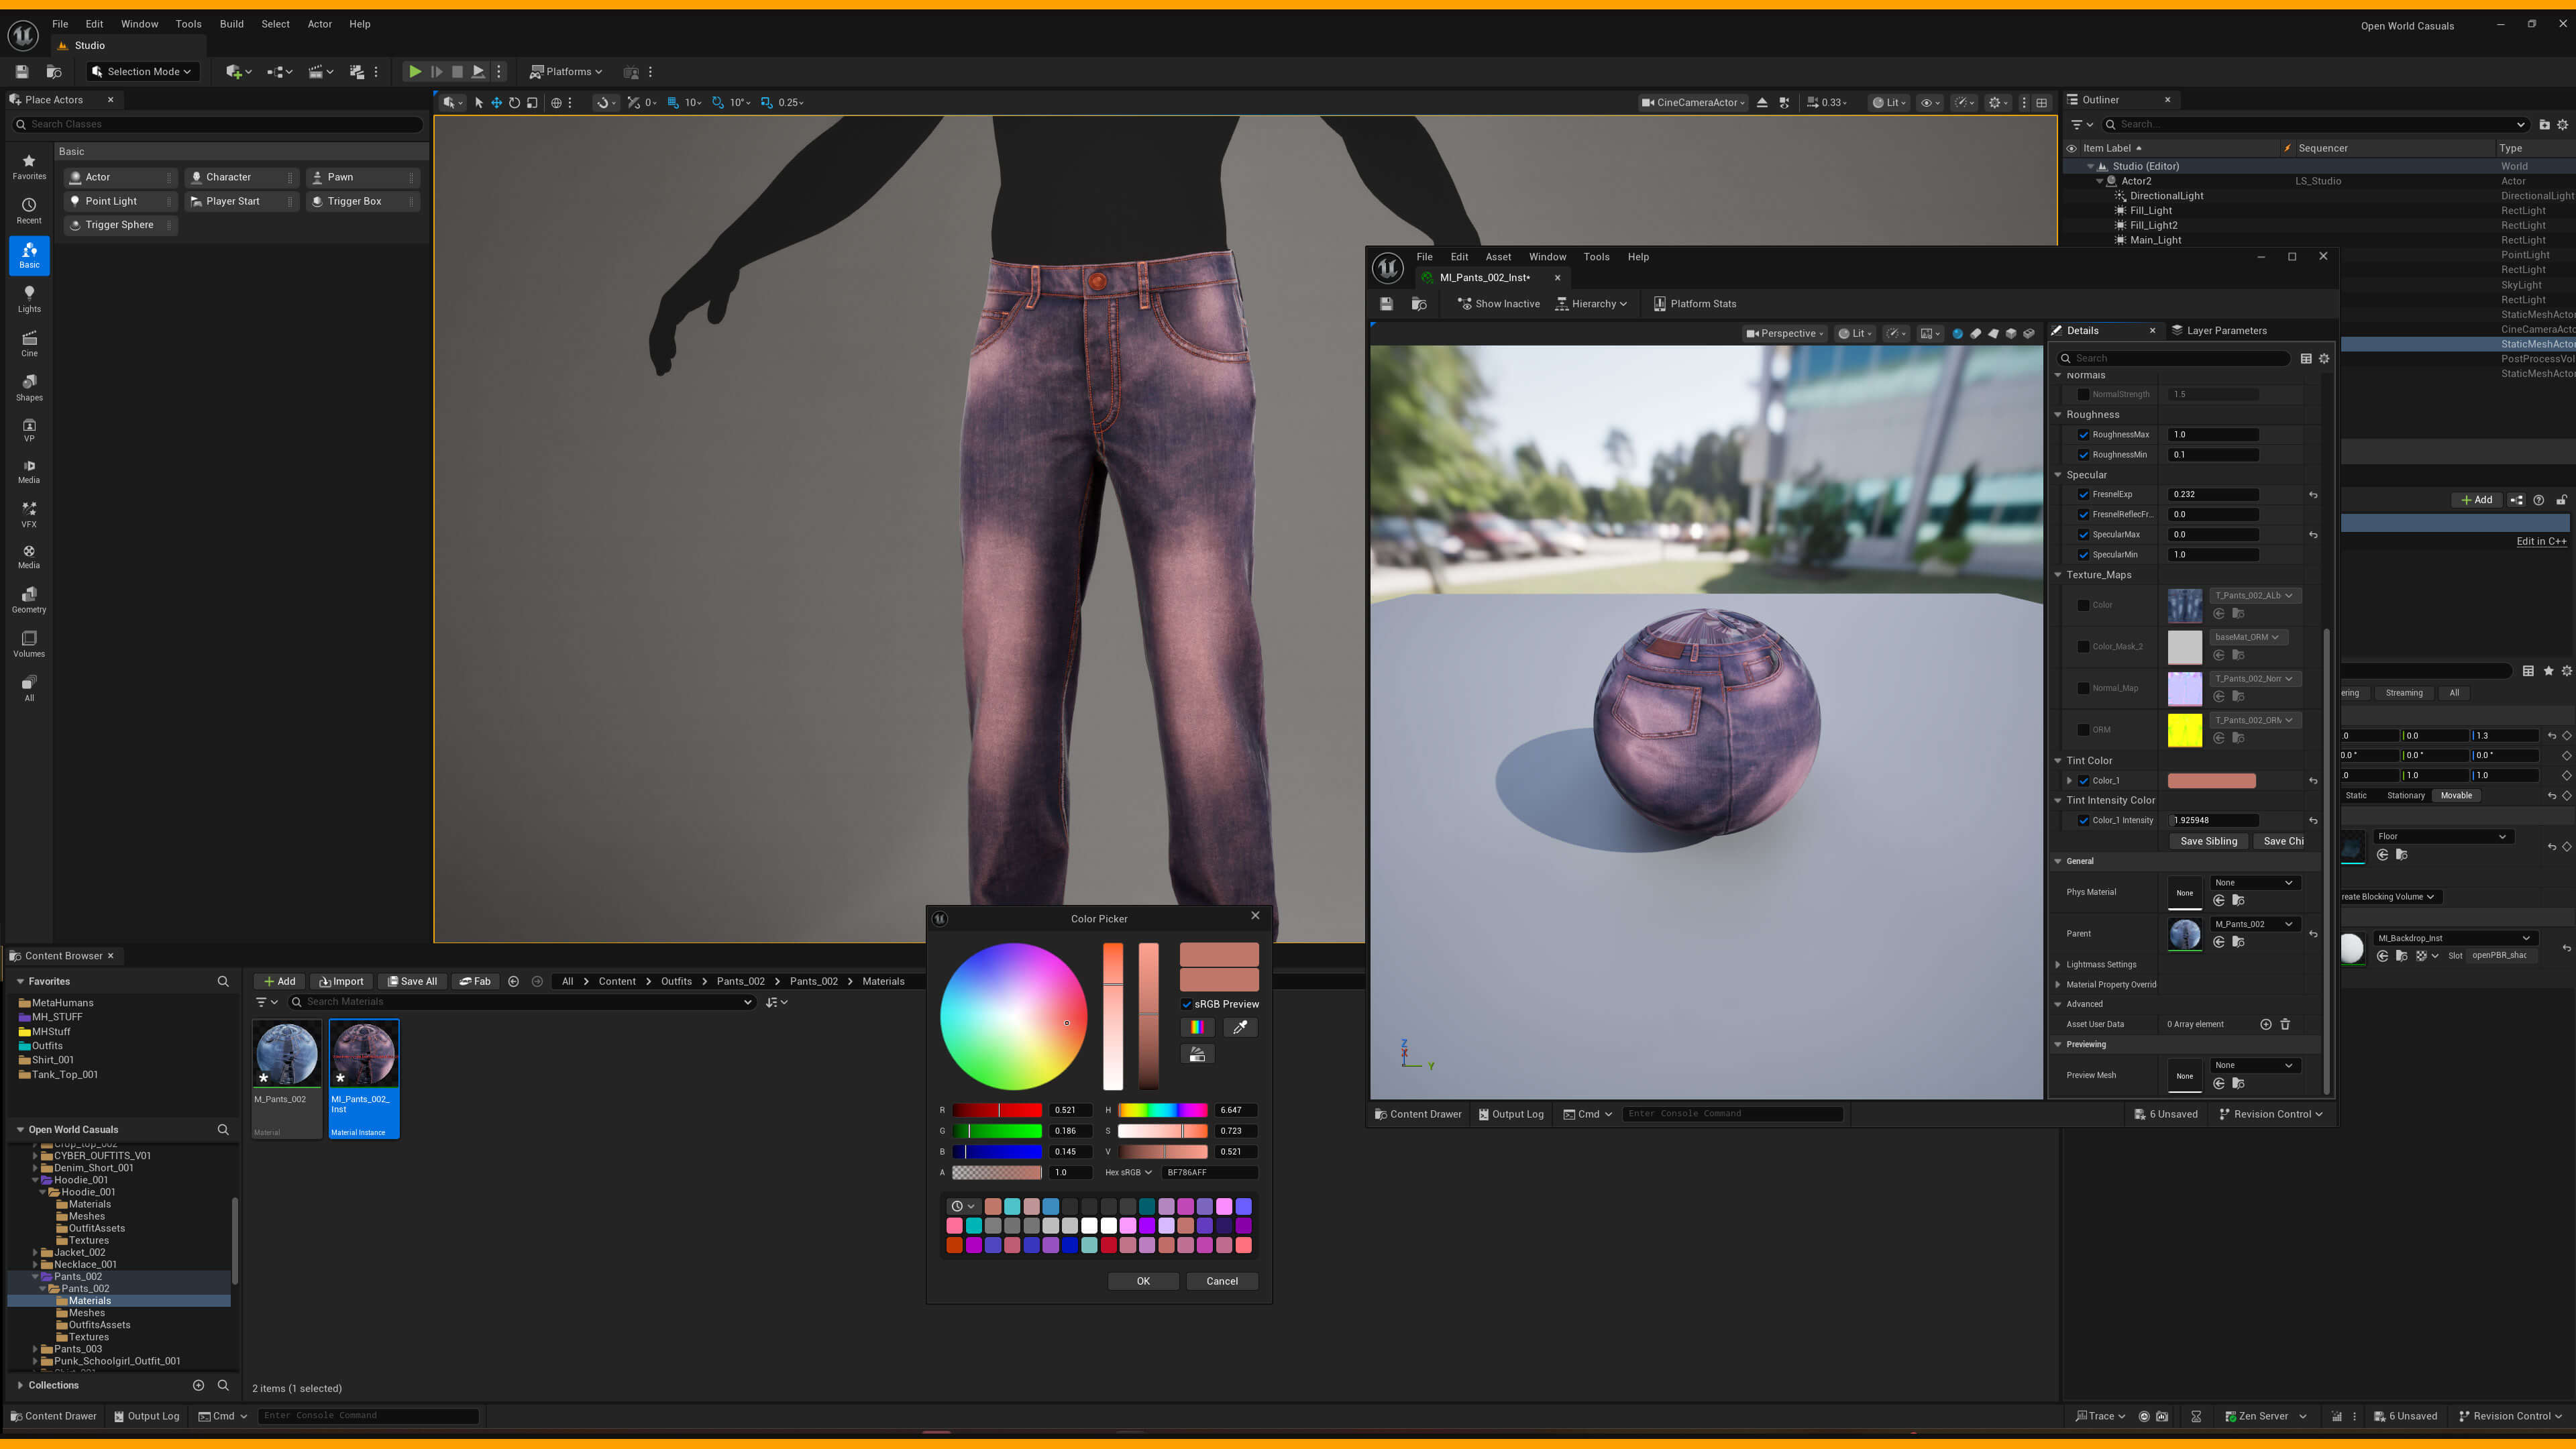Delete Asset User Data array elements trash icon
The image size is (2576, 1449).
click(x=2285, y=1024)
